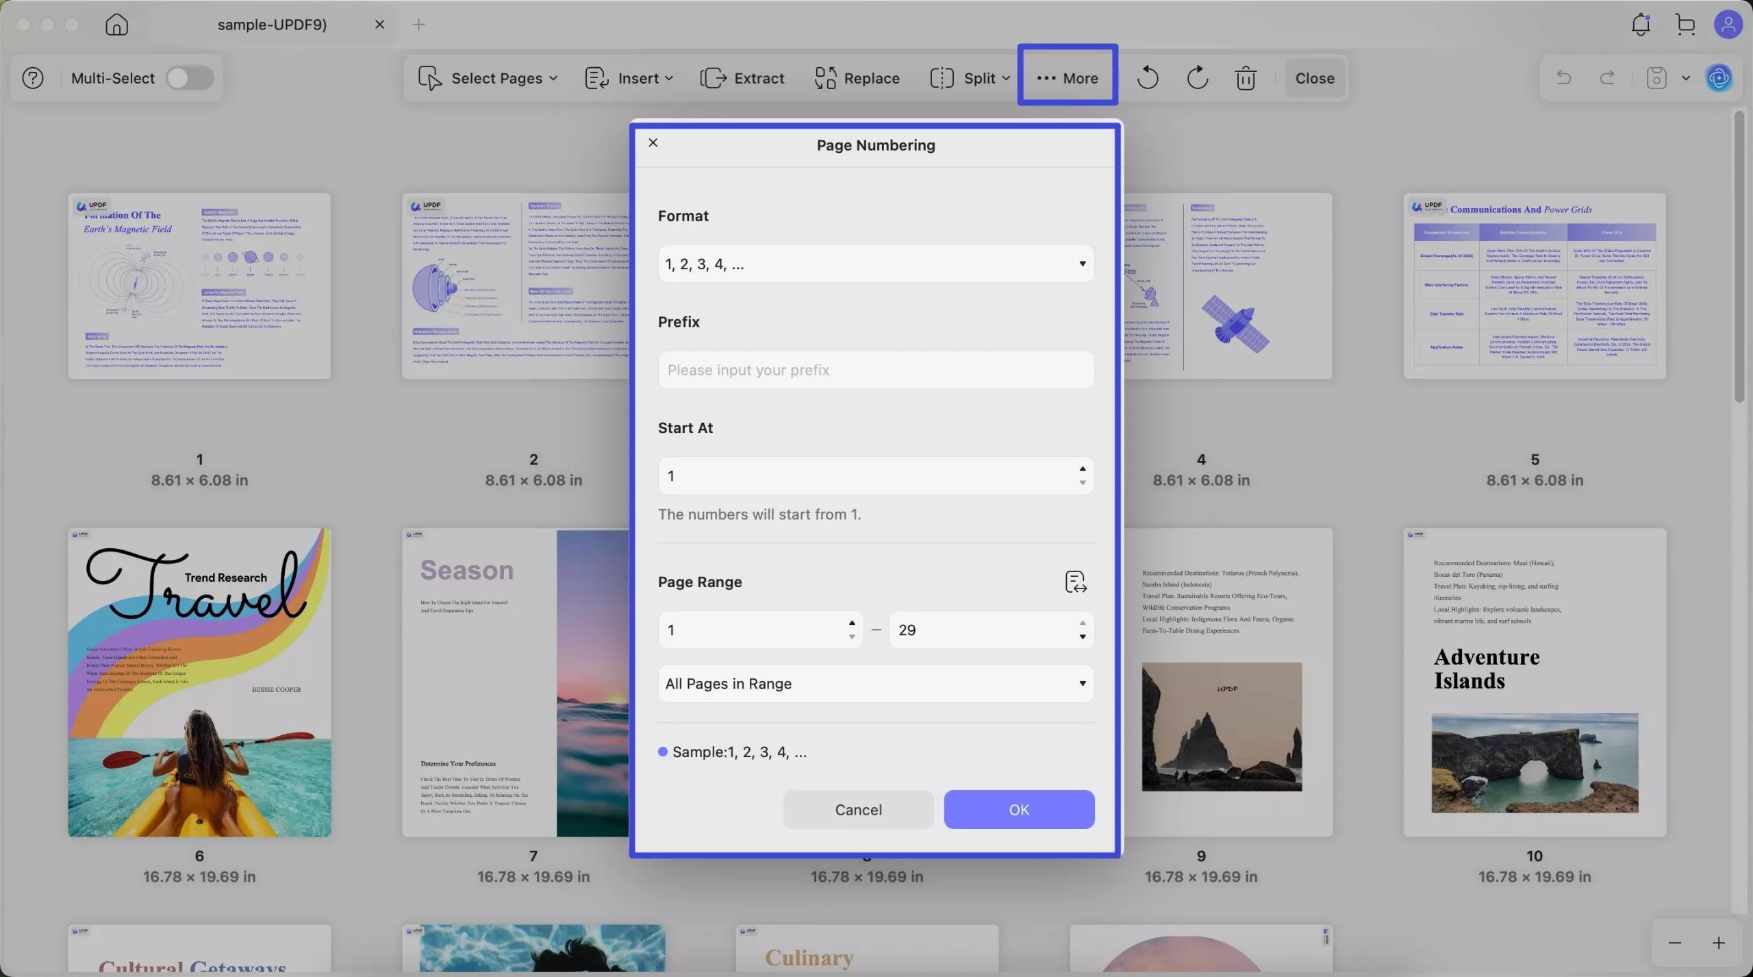
Task: Confirm page numbering with OK
Action: pos(1018,809)
